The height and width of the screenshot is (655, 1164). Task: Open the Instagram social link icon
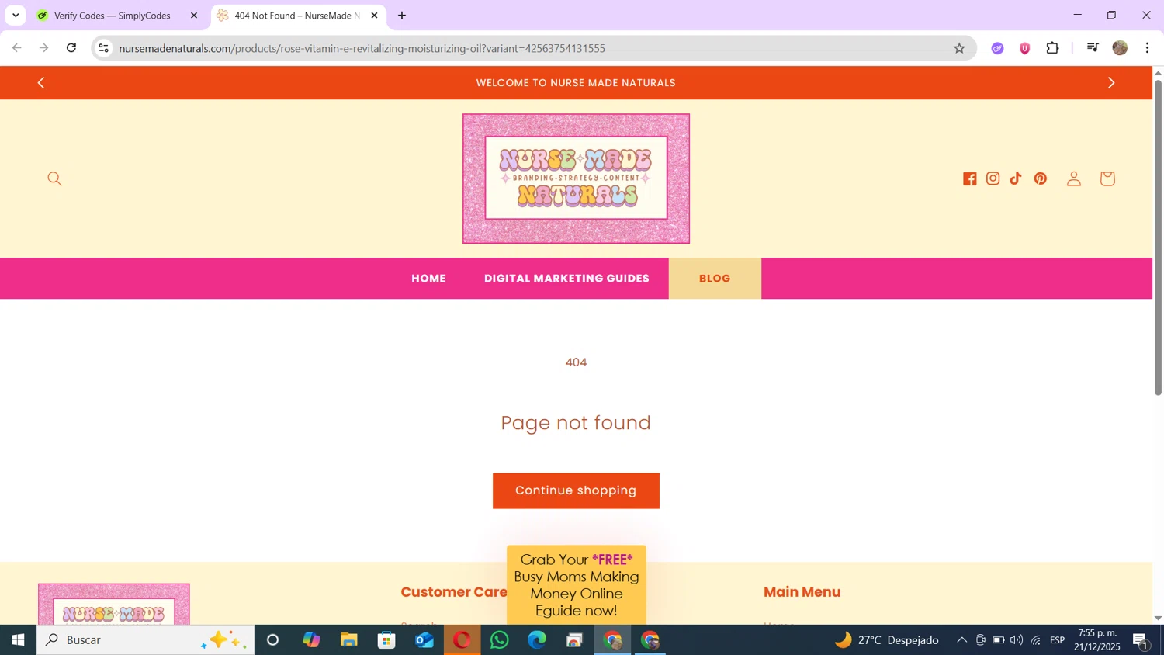click(993, 179)
